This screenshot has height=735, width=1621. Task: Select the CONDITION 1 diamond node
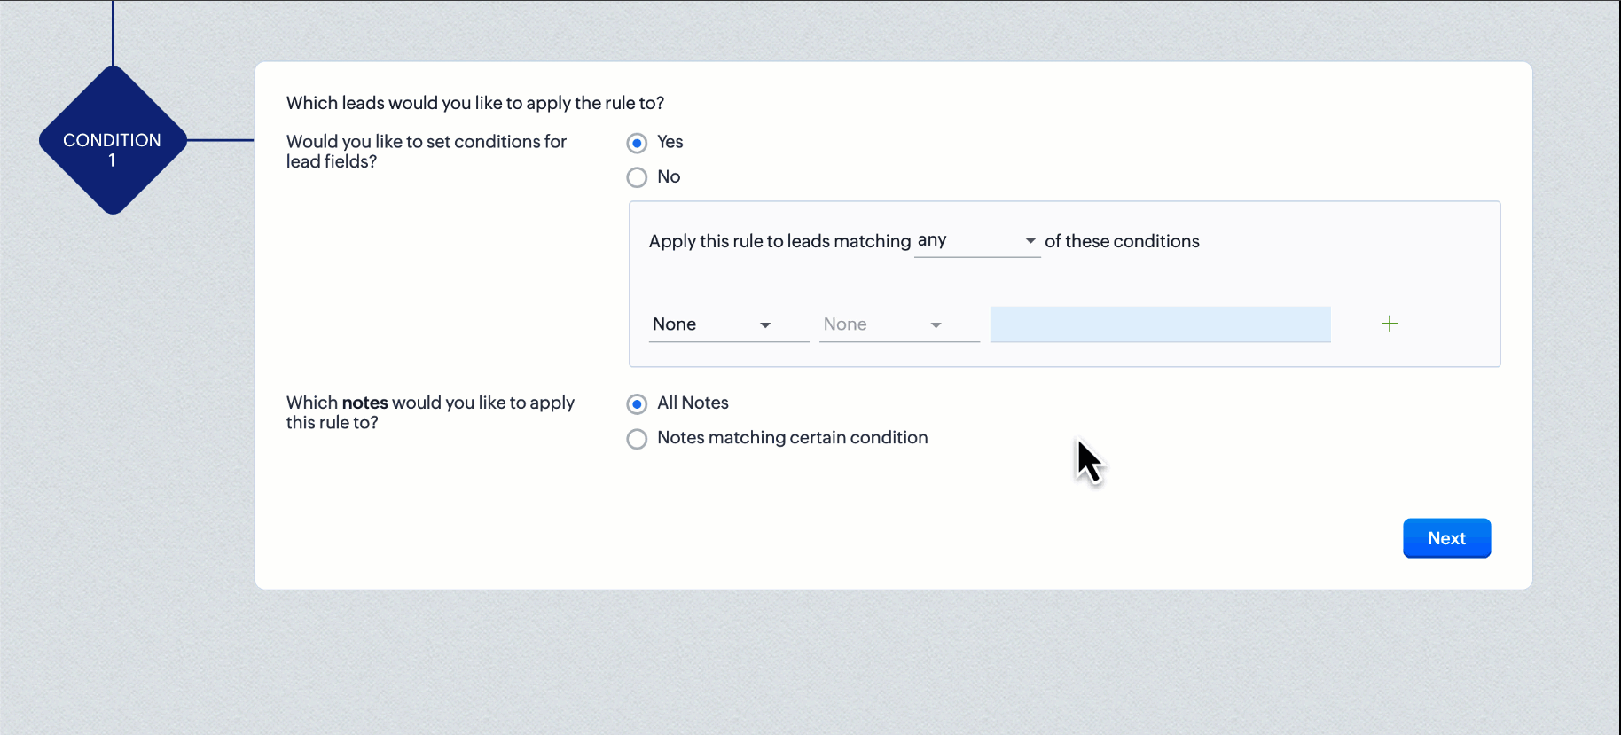(113, 141)
